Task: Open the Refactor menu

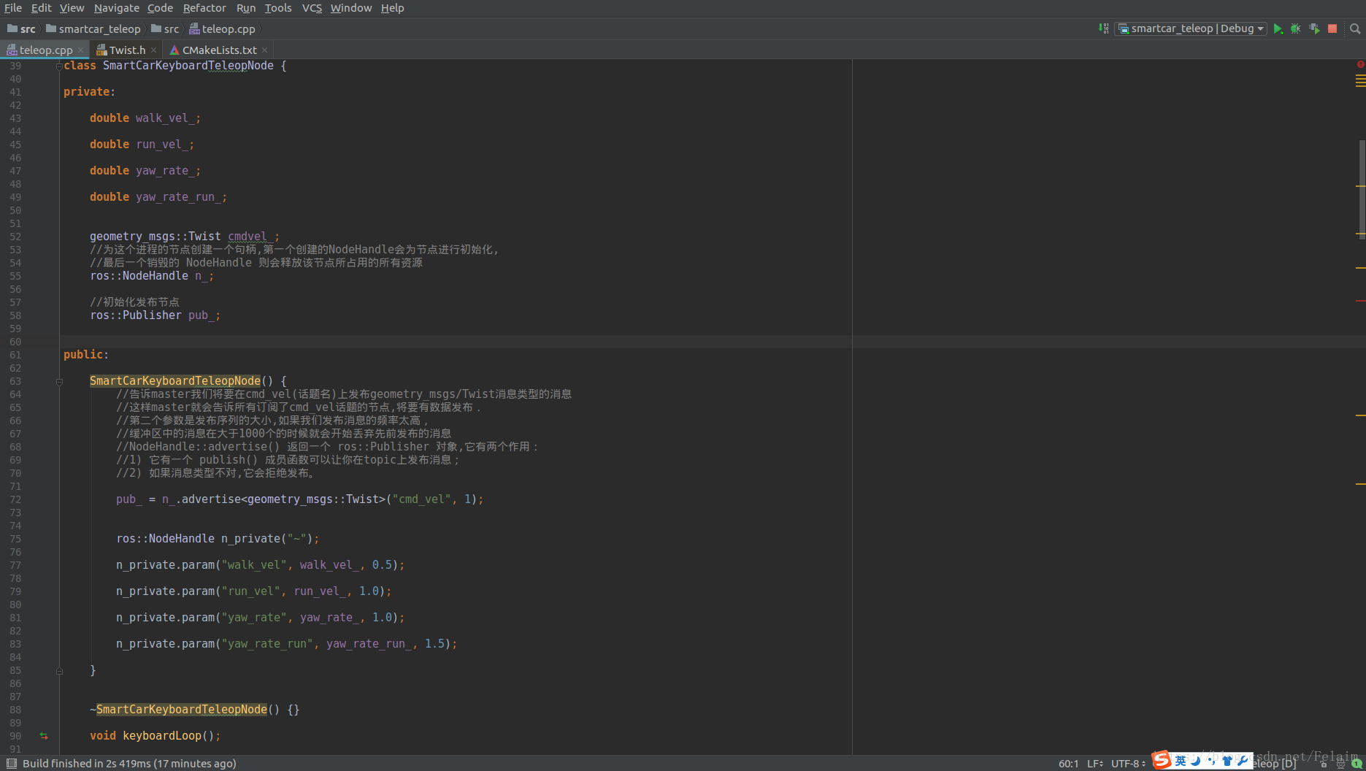Action: coord(204,8)
